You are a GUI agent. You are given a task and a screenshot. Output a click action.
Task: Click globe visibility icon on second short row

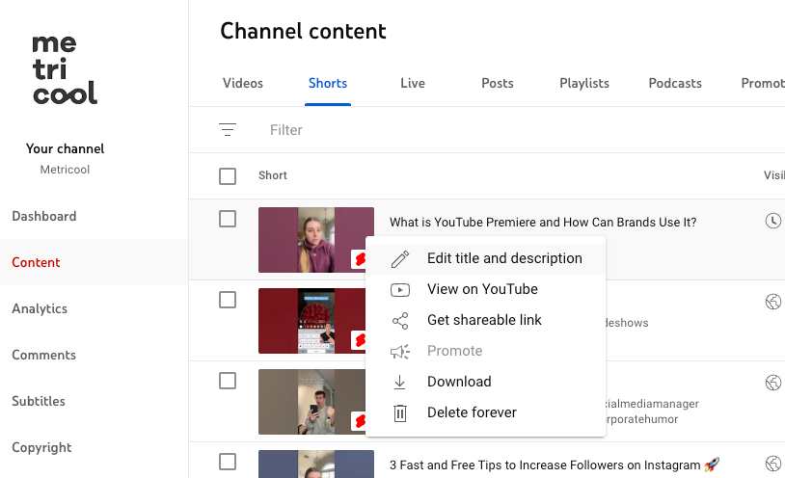click(773, 302)
